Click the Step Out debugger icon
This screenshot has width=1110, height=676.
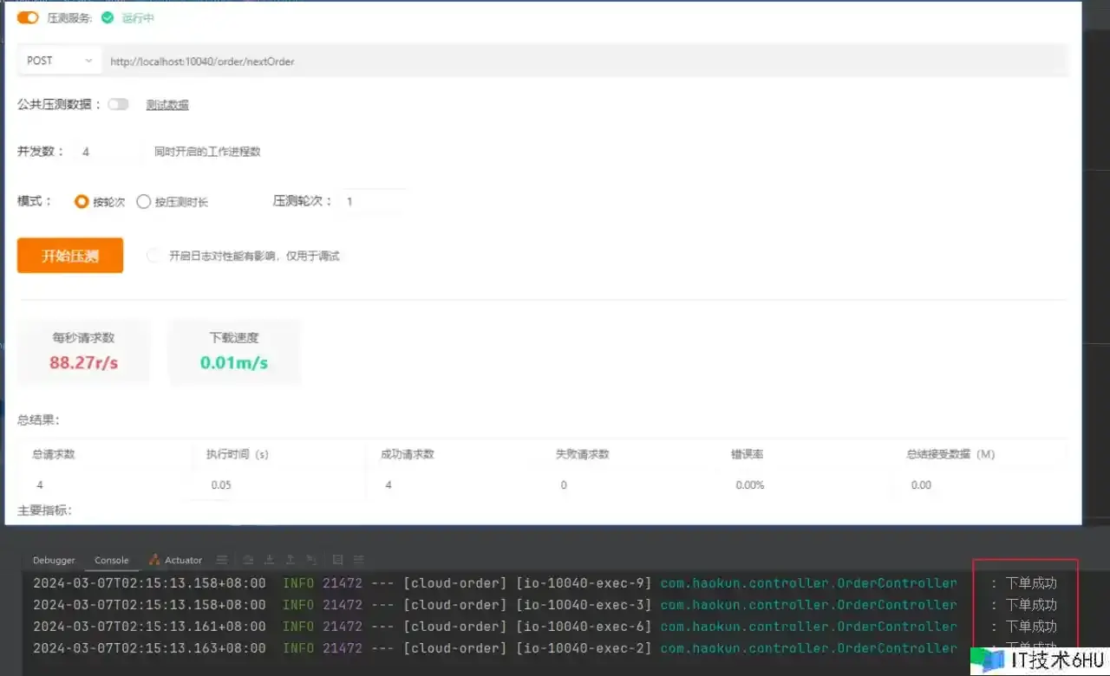pyautogui.click(x=291, y=560)
